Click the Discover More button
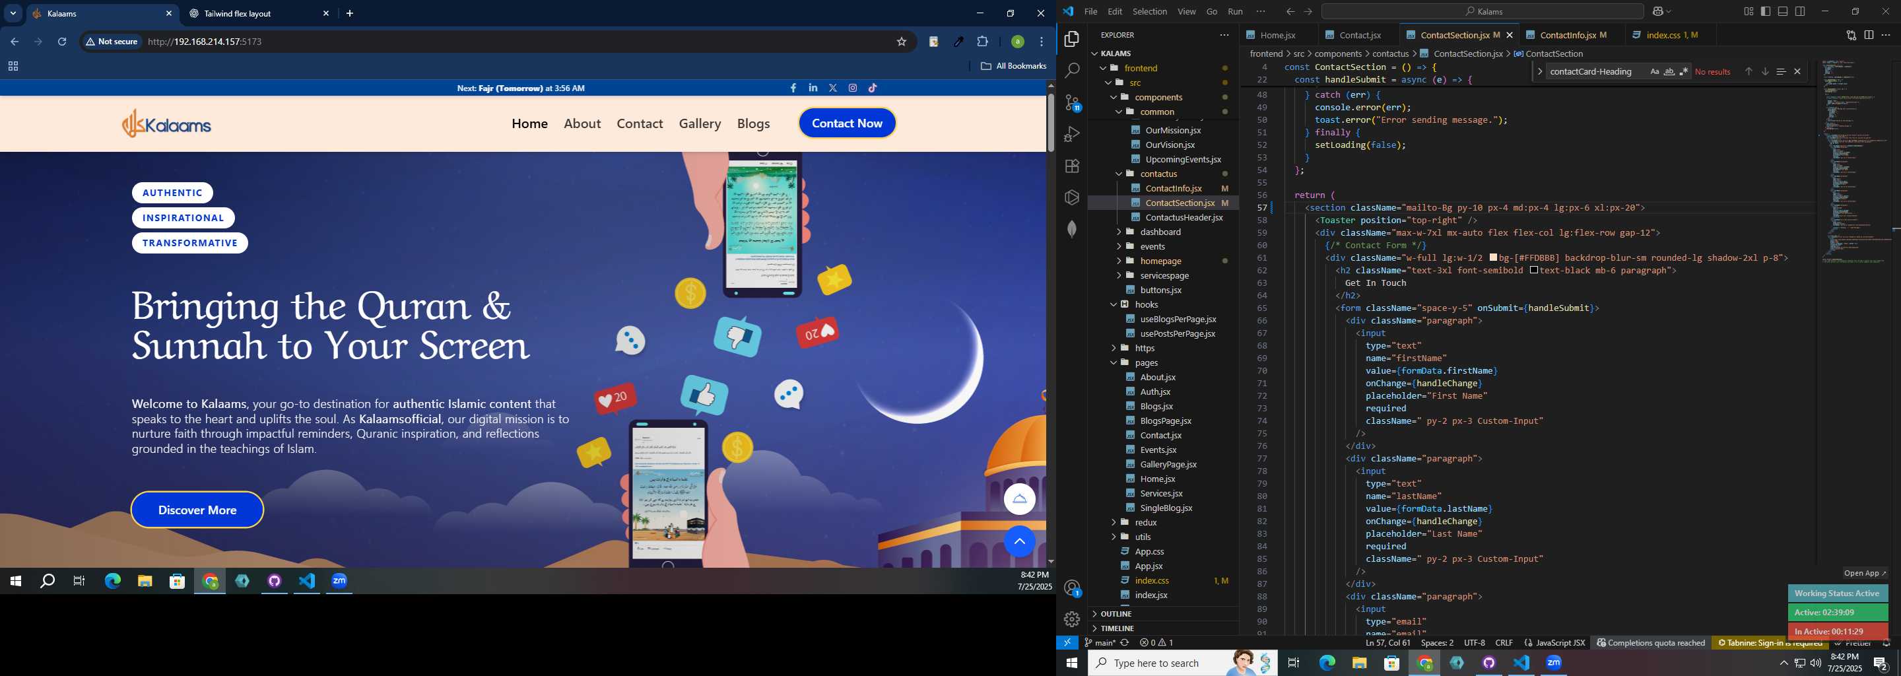 click(x=197, y=510)
